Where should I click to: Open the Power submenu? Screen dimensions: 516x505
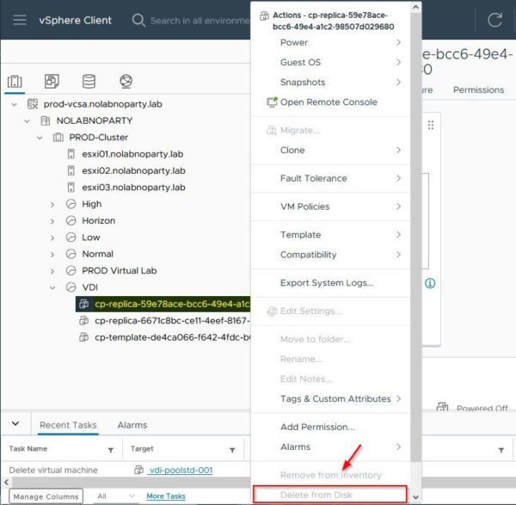tap(331, 42)
